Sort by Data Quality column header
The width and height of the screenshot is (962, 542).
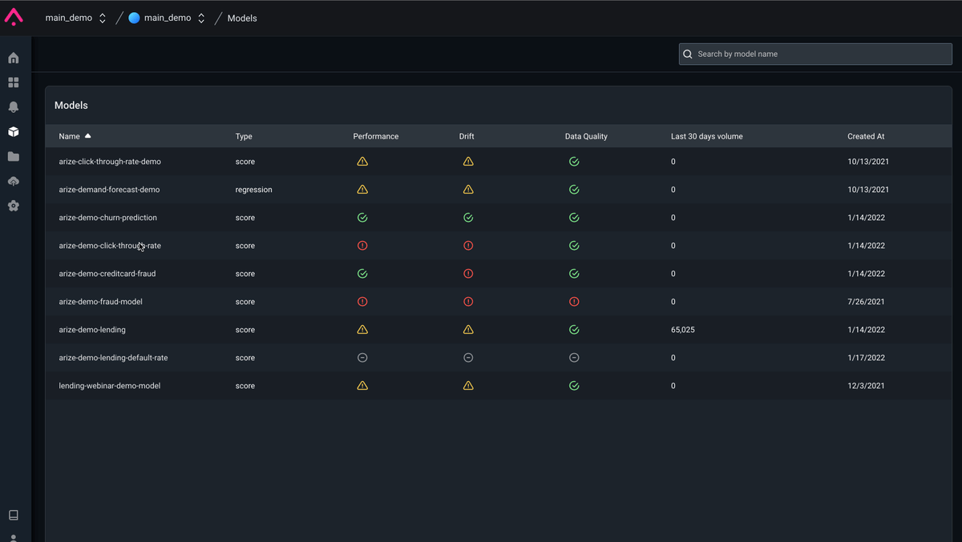586,136
